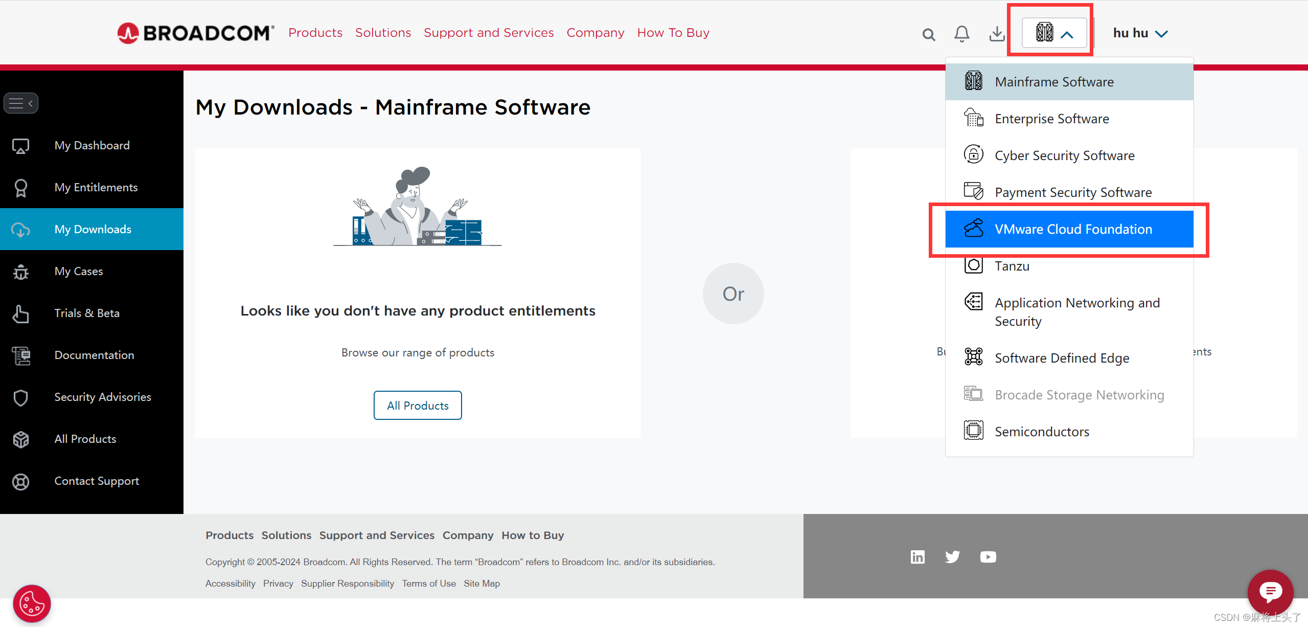The width and height of the screenshot is (1308, 627).
Task: Open the Twitter social icon
Action: [x=952, y=556]
